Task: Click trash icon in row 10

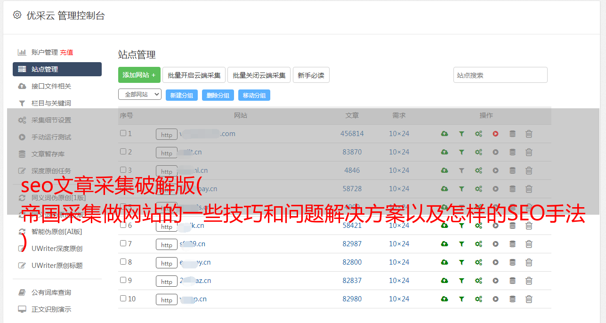Action: tap(529, 299)
